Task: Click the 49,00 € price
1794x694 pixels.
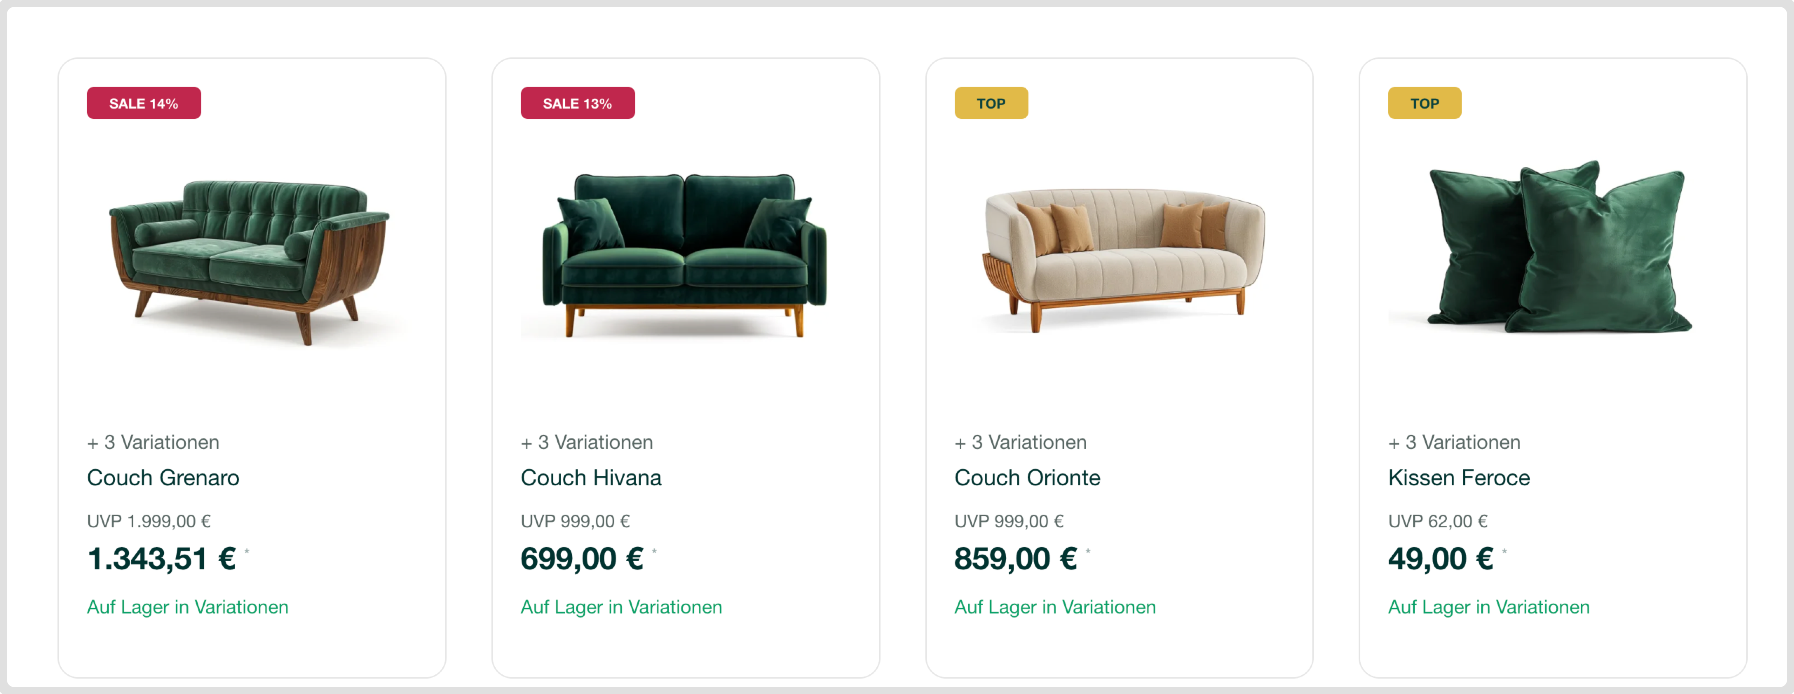Action: [x=1440, y=558]
